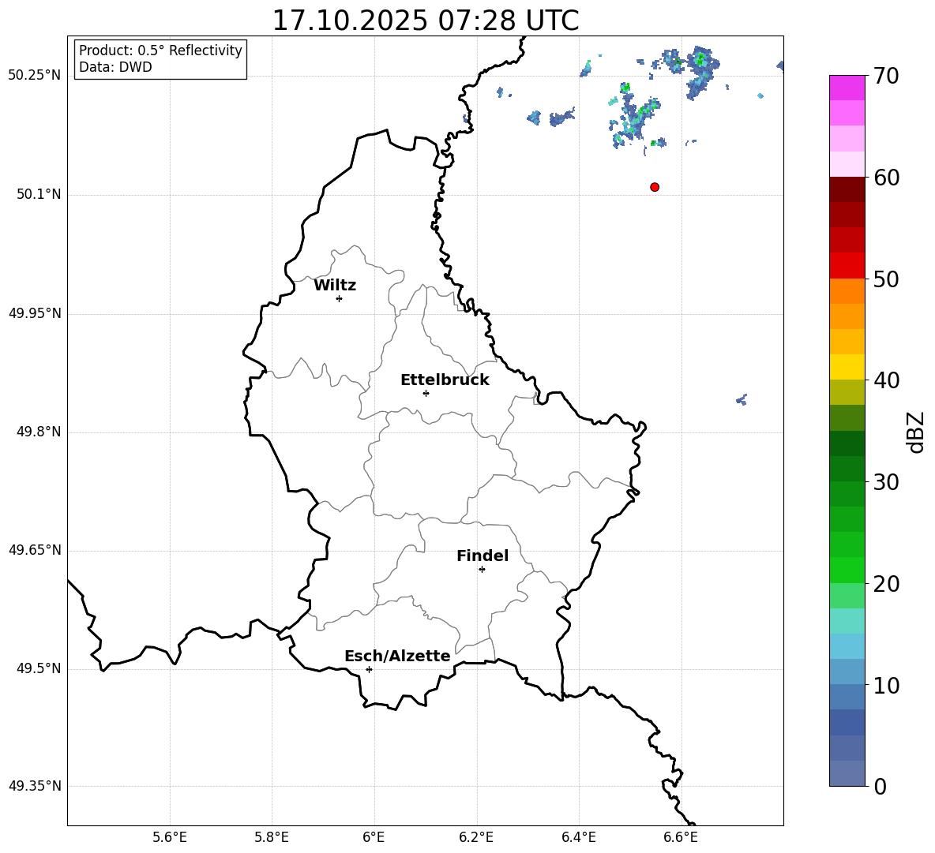Click the latitude label '49.5°N'
This screenshot has width=935, height=853.
point(39,669)
